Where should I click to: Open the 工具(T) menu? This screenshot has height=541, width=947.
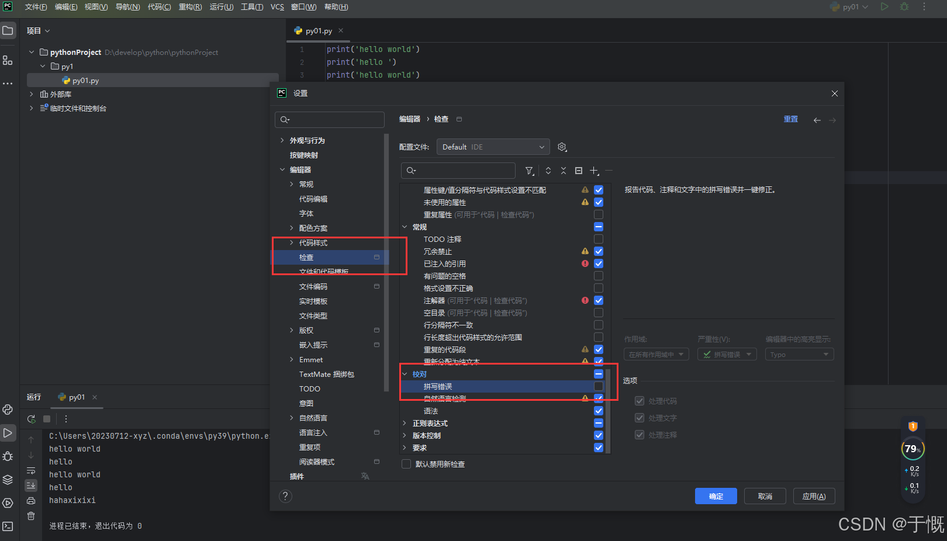[x=252, y=7]
